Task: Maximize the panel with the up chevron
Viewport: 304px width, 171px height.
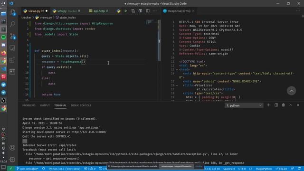Action: click(291, 105)
